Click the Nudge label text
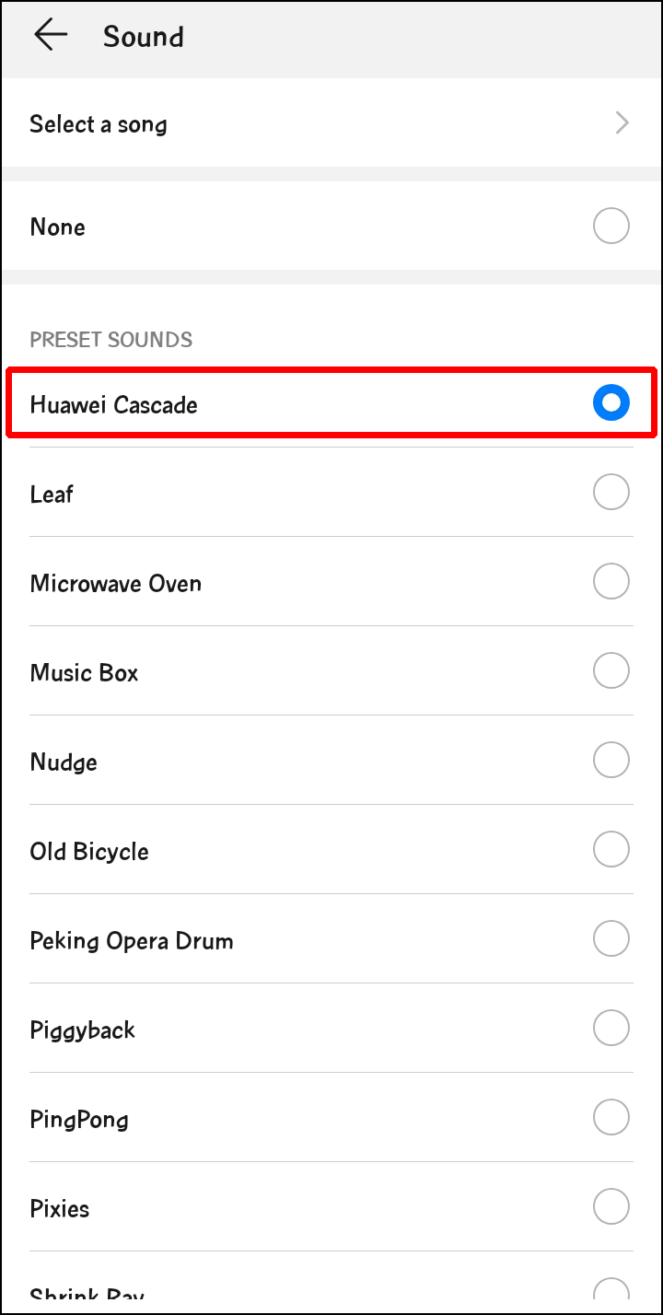This screenshot has width=663, height=1315. [x=64, y=762]
